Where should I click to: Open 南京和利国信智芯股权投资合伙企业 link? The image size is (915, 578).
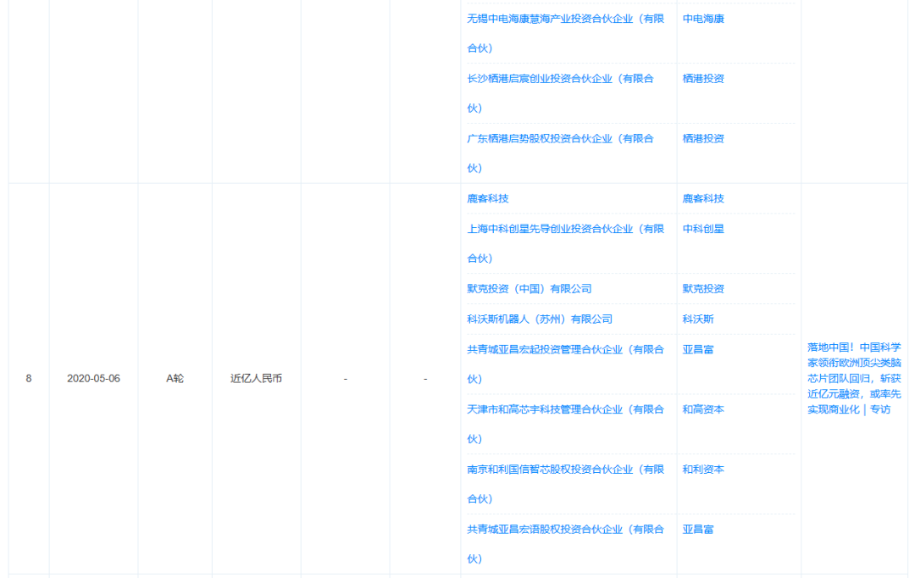pyautogui.click(x=565, y=484)
